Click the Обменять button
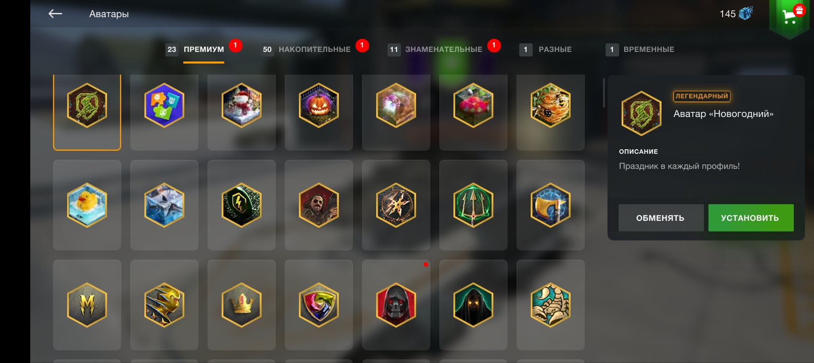The height and width of the screenshot is (363, 814). click(x=661, y=218)
